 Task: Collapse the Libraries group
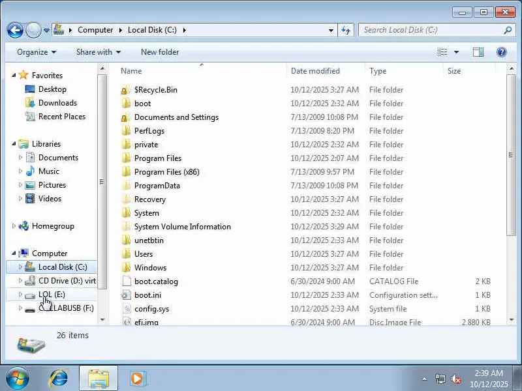click(x=14, y=144)
